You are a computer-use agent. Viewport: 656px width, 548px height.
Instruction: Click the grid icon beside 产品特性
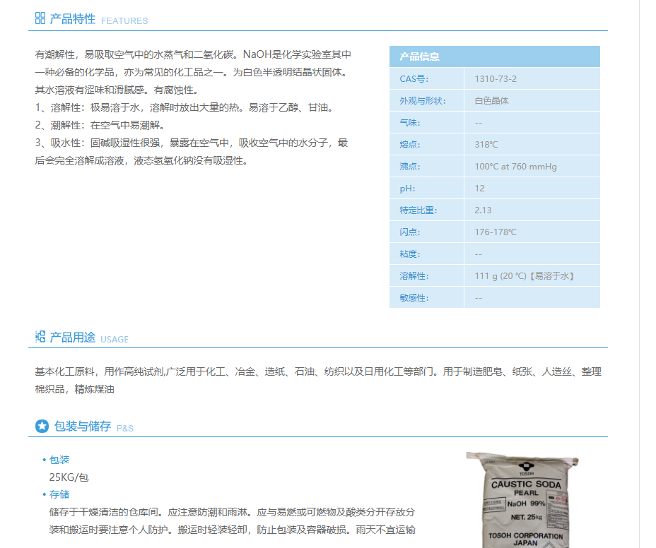point(40,18)
